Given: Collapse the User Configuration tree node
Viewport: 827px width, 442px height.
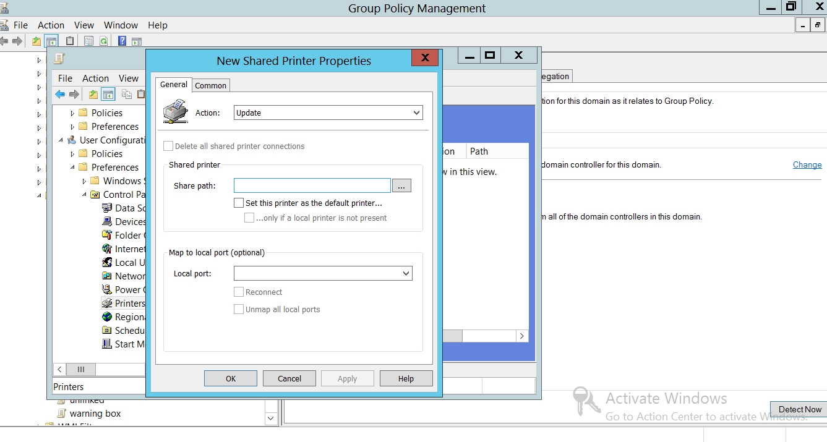Looking at the screenshot, I should pyautogui.click(x=61, y=140).
